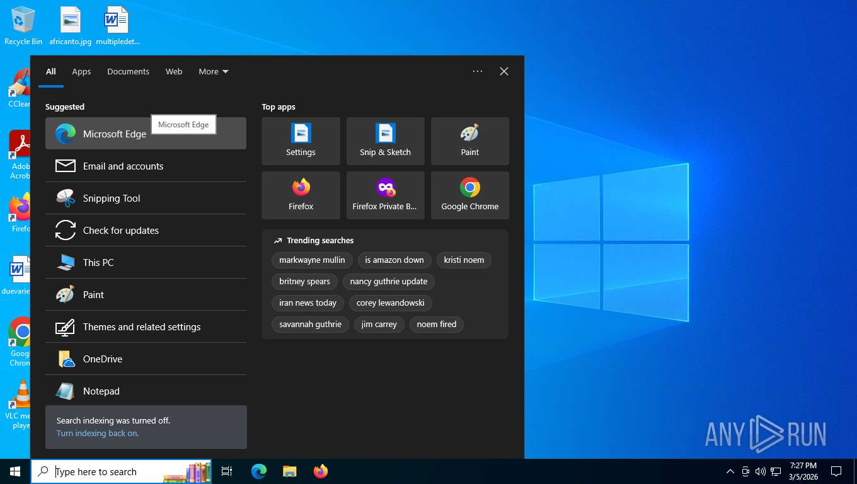Search trending 'noem fired'
Image resolution: width=857 pixels, height=484 pixels.
click(437, 324)
